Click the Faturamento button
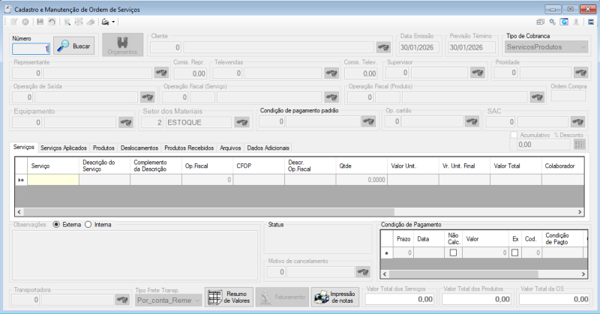The image size is (600, 314). pyautogui.click(x=283, y=298)
